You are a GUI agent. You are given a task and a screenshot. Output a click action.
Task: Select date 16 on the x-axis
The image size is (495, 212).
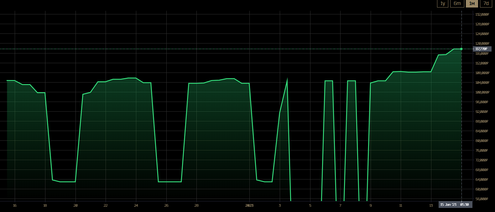(x=15, y=205)
